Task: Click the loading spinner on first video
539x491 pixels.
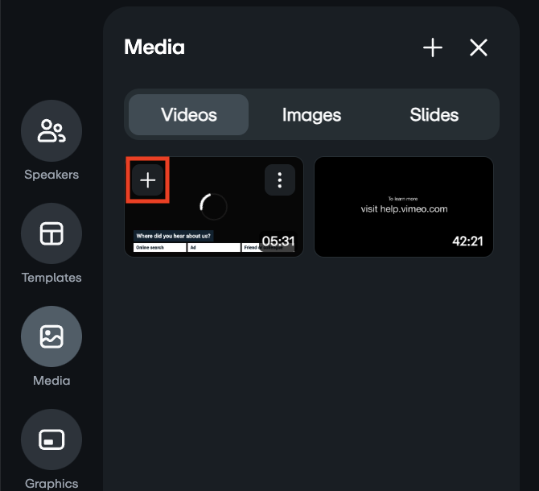Action: click(213, 207)
